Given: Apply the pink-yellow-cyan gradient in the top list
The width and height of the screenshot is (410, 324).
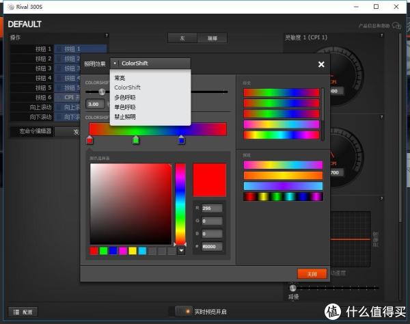Looking at the screenshot, I should [282, 124].
